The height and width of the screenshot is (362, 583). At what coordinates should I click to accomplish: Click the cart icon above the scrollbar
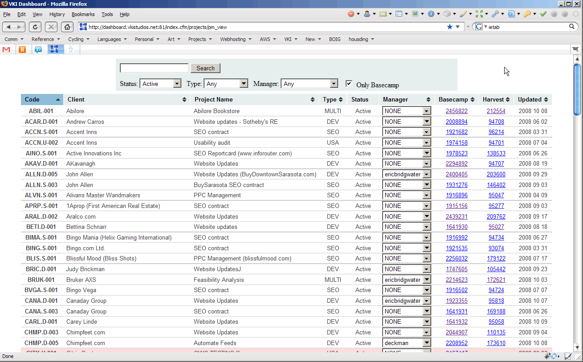[x=576, y=49]
